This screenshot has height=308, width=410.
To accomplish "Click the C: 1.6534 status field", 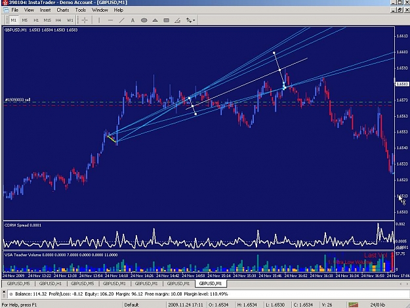I will [x=303, y=305].
